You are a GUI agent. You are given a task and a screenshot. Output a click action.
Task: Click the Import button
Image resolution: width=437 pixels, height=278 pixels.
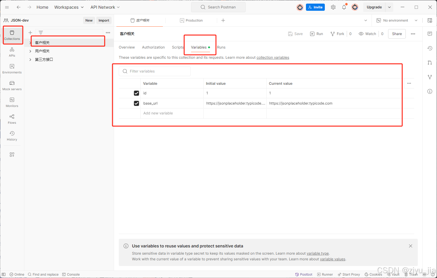tap(104, 20)
